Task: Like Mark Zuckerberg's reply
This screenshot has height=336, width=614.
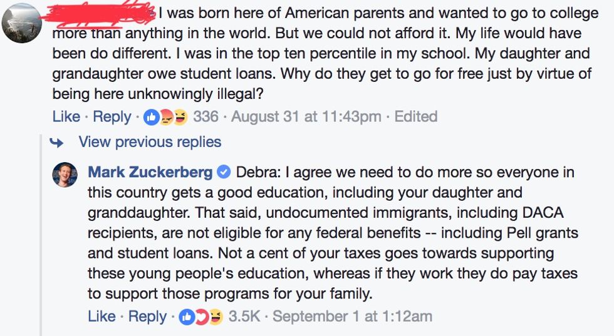Action: pos(101,317)
